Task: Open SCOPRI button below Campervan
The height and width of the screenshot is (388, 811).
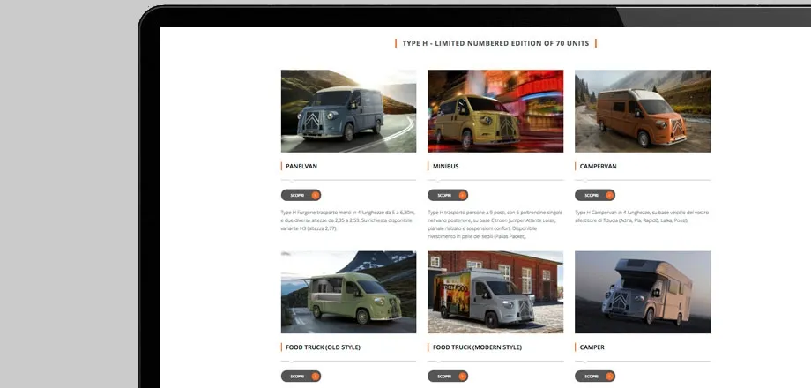Action: pos(594,195)
